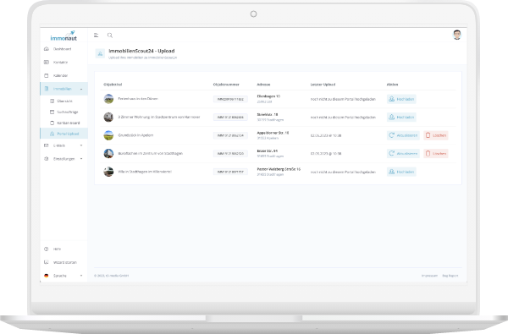Viewport: 508px width, 334px height.
Task: Click the title 'Villa in Stadthagen im Villenviertel'
Action: coord(145,172)
